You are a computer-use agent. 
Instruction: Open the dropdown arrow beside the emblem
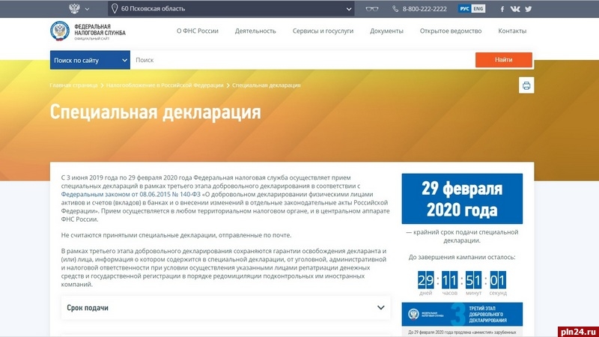pos(88,9)
